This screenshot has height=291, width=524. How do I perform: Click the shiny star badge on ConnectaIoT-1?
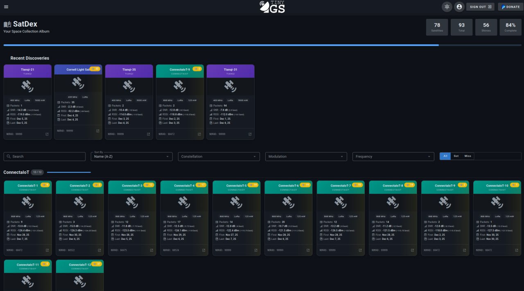click(45, 185)
